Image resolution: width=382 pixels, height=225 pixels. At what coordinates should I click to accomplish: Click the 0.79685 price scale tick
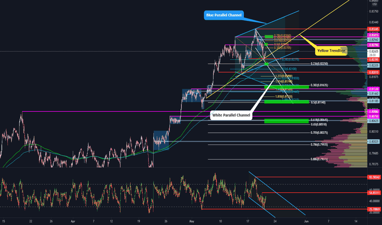tap(374, 153)
